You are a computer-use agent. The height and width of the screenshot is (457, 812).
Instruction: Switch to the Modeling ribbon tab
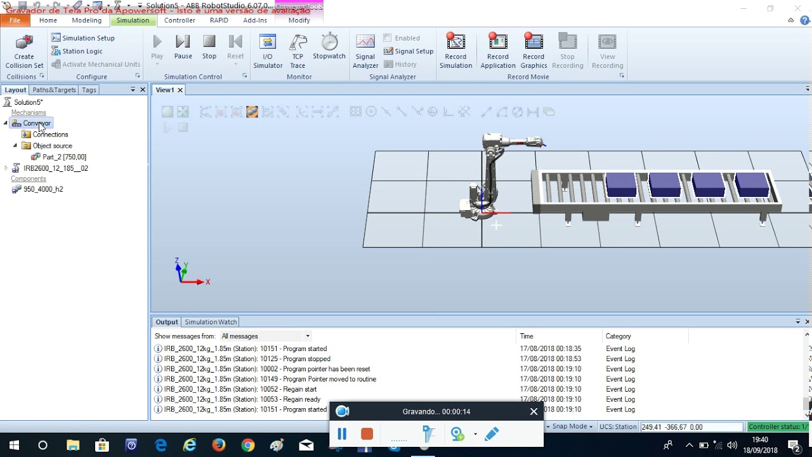pos(87,20)
